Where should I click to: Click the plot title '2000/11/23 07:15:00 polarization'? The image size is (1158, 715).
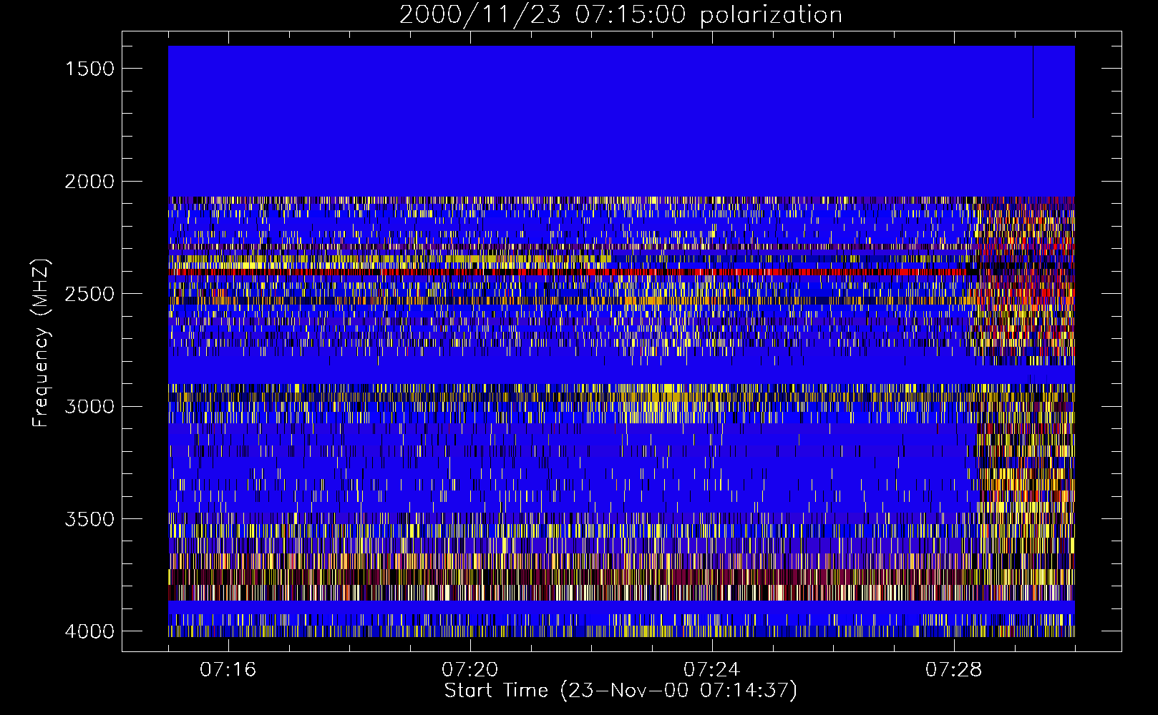tap(621, 15)
